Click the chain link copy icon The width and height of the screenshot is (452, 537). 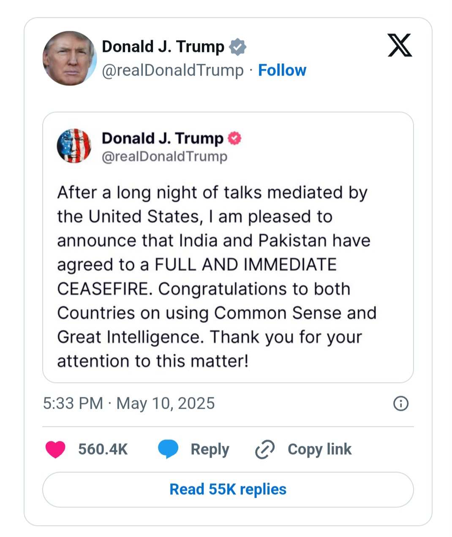tap(265, 450)
